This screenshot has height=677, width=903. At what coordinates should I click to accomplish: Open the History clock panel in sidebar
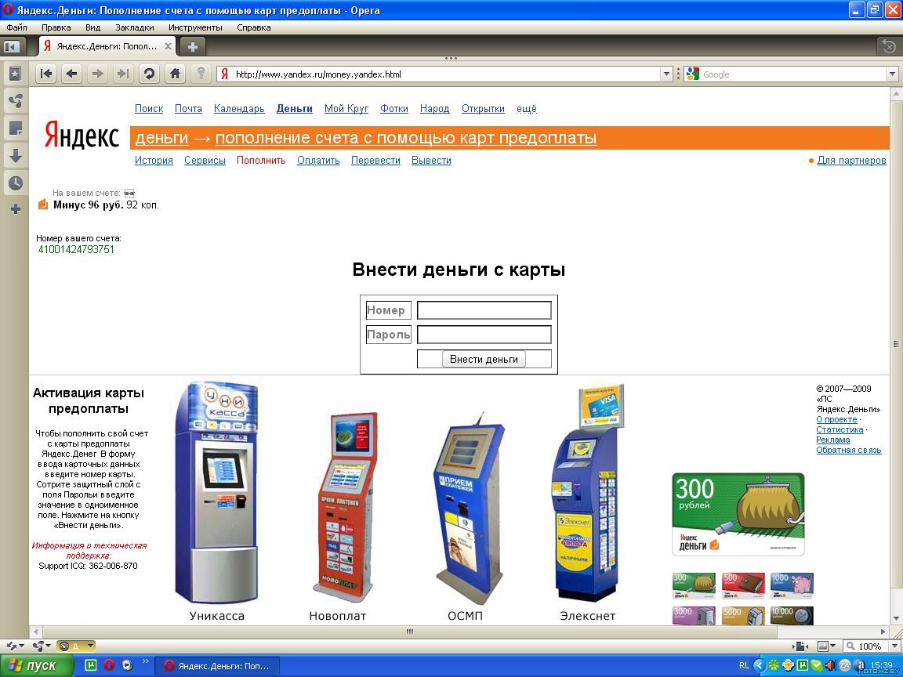coord(16,183)
